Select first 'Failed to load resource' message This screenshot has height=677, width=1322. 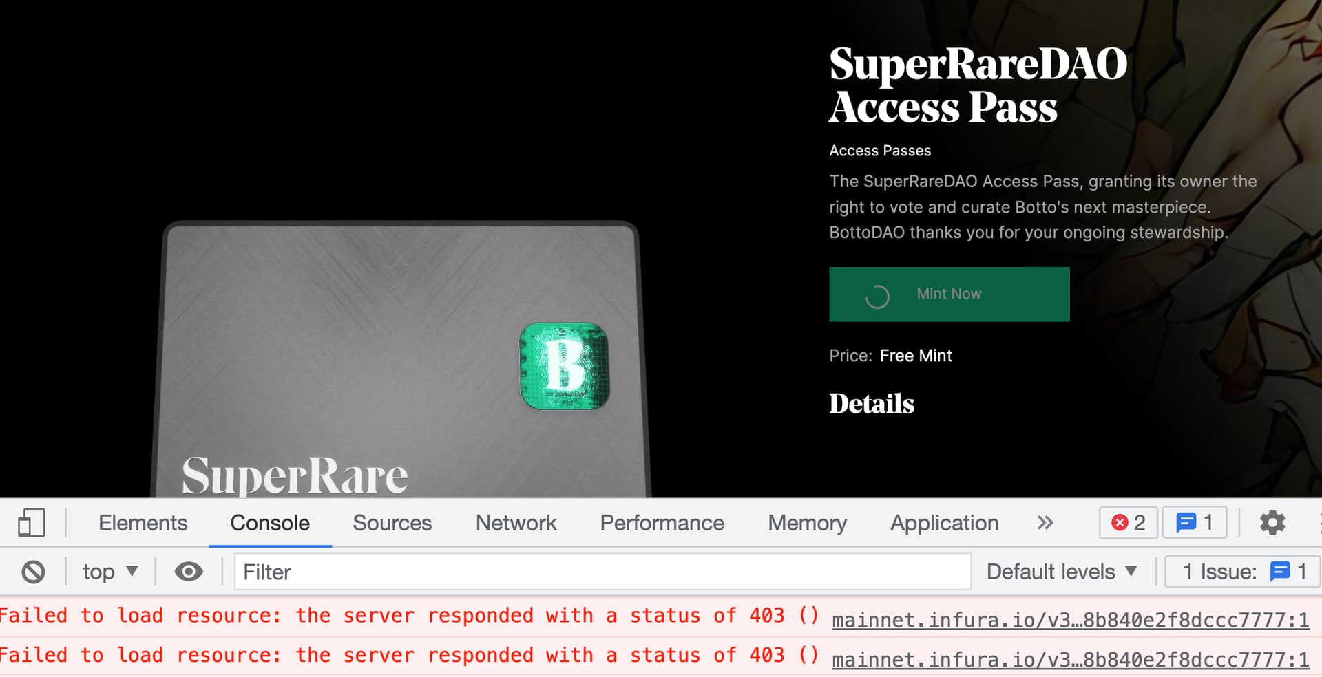pyautogui.click(x=409, y=615)
